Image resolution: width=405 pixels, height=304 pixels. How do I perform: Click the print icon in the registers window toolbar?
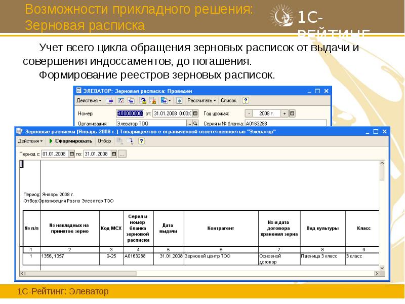pyautogui.click(x=119, y=142)
